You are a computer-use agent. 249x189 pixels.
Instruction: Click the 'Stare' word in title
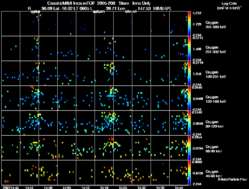124,3
